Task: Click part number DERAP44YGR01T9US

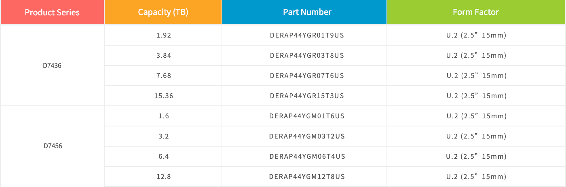Action: tap(307, 35)
